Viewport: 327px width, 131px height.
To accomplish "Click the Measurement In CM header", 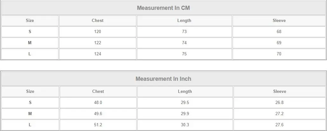I will (163, 8).
